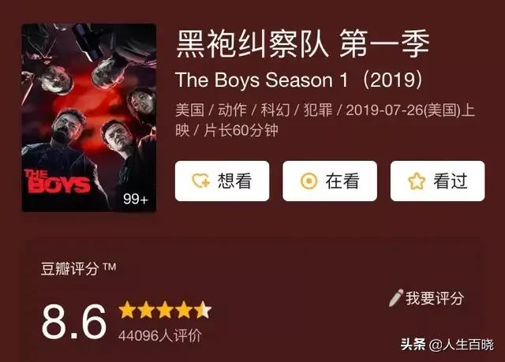Viewport: 505px width, 362px height.
Task: Tap the genre and release info line
Action: 325,120
